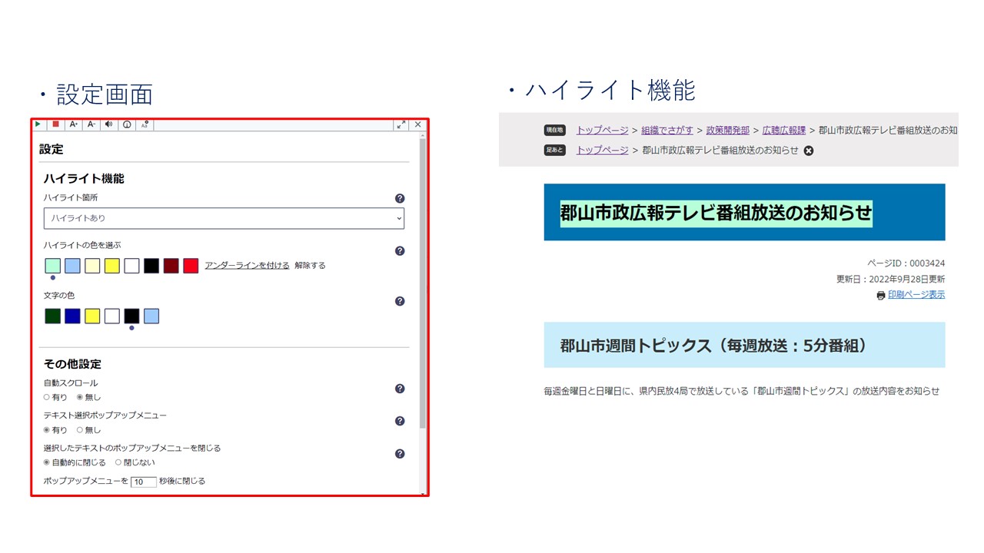Viewport: 984px width, 553px height.
Task: Choose yellow text color
Action: 92,316
